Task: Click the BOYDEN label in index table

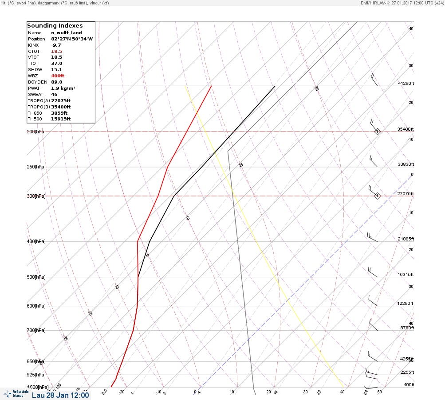Action: [37, 82]
